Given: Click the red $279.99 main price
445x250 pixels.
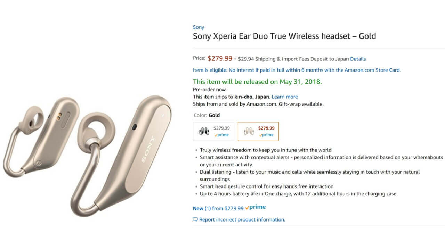Looking at the screenshot, I should click(x=220, y=58).
